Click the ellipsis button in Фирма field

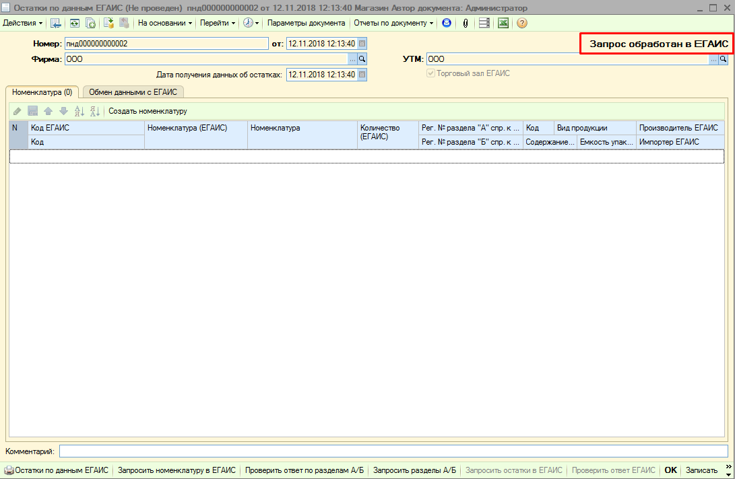click(x=352, y=59)
